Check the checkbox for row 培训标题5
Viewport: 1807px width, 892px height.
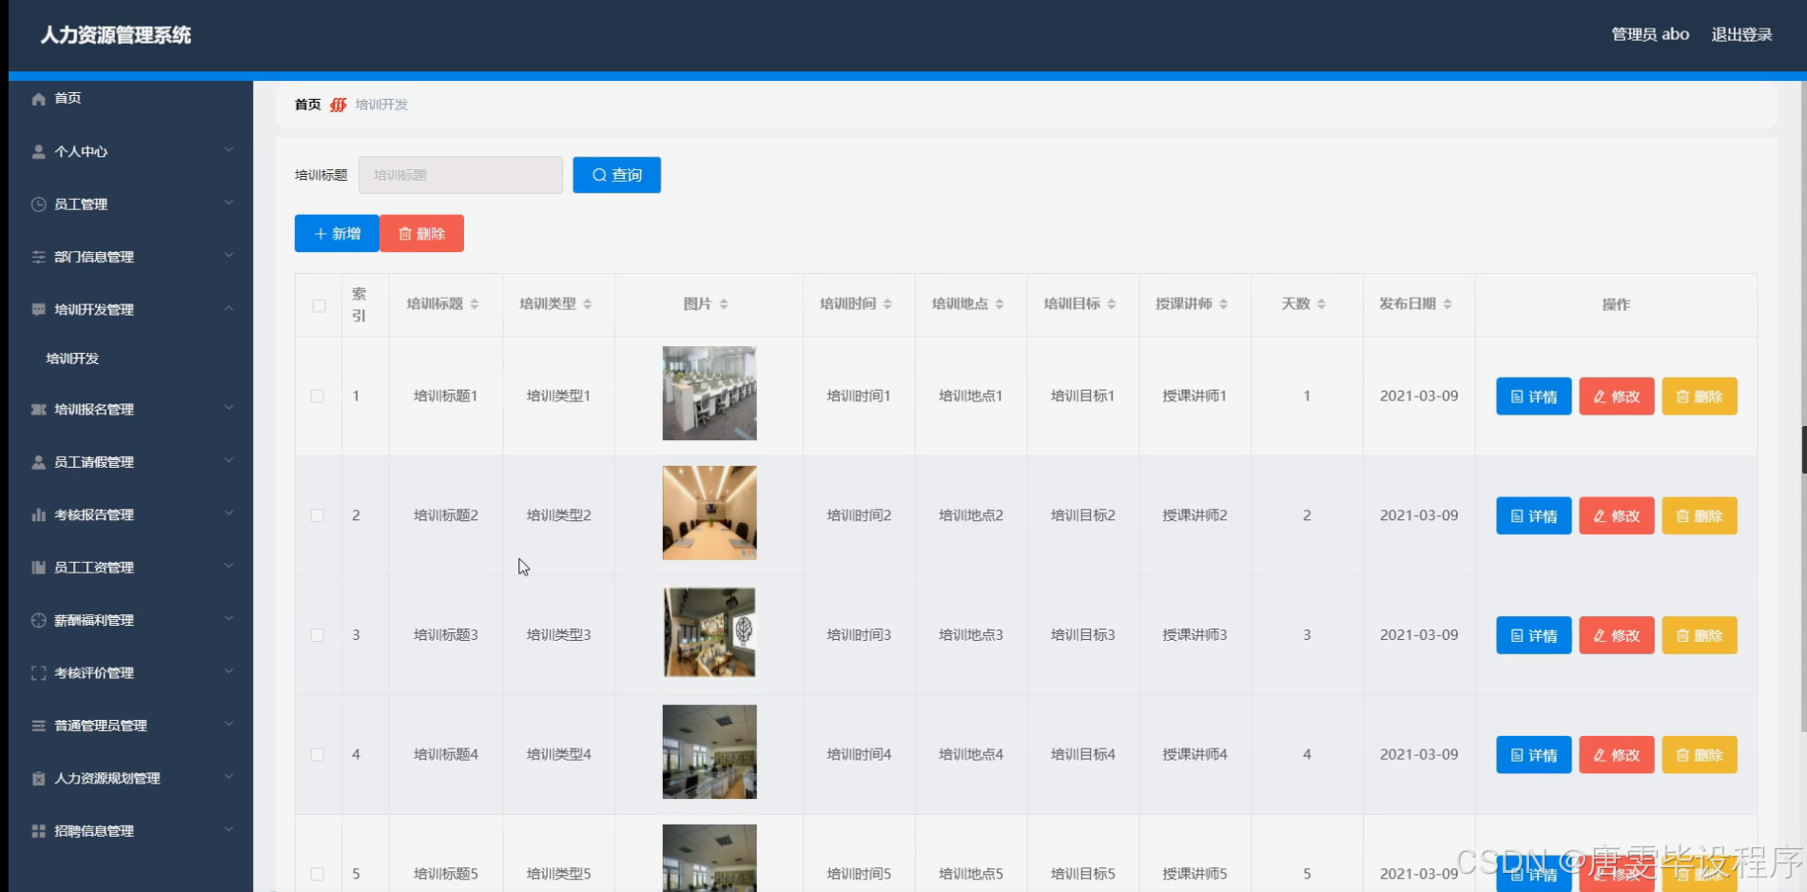(x=317, y=874)
